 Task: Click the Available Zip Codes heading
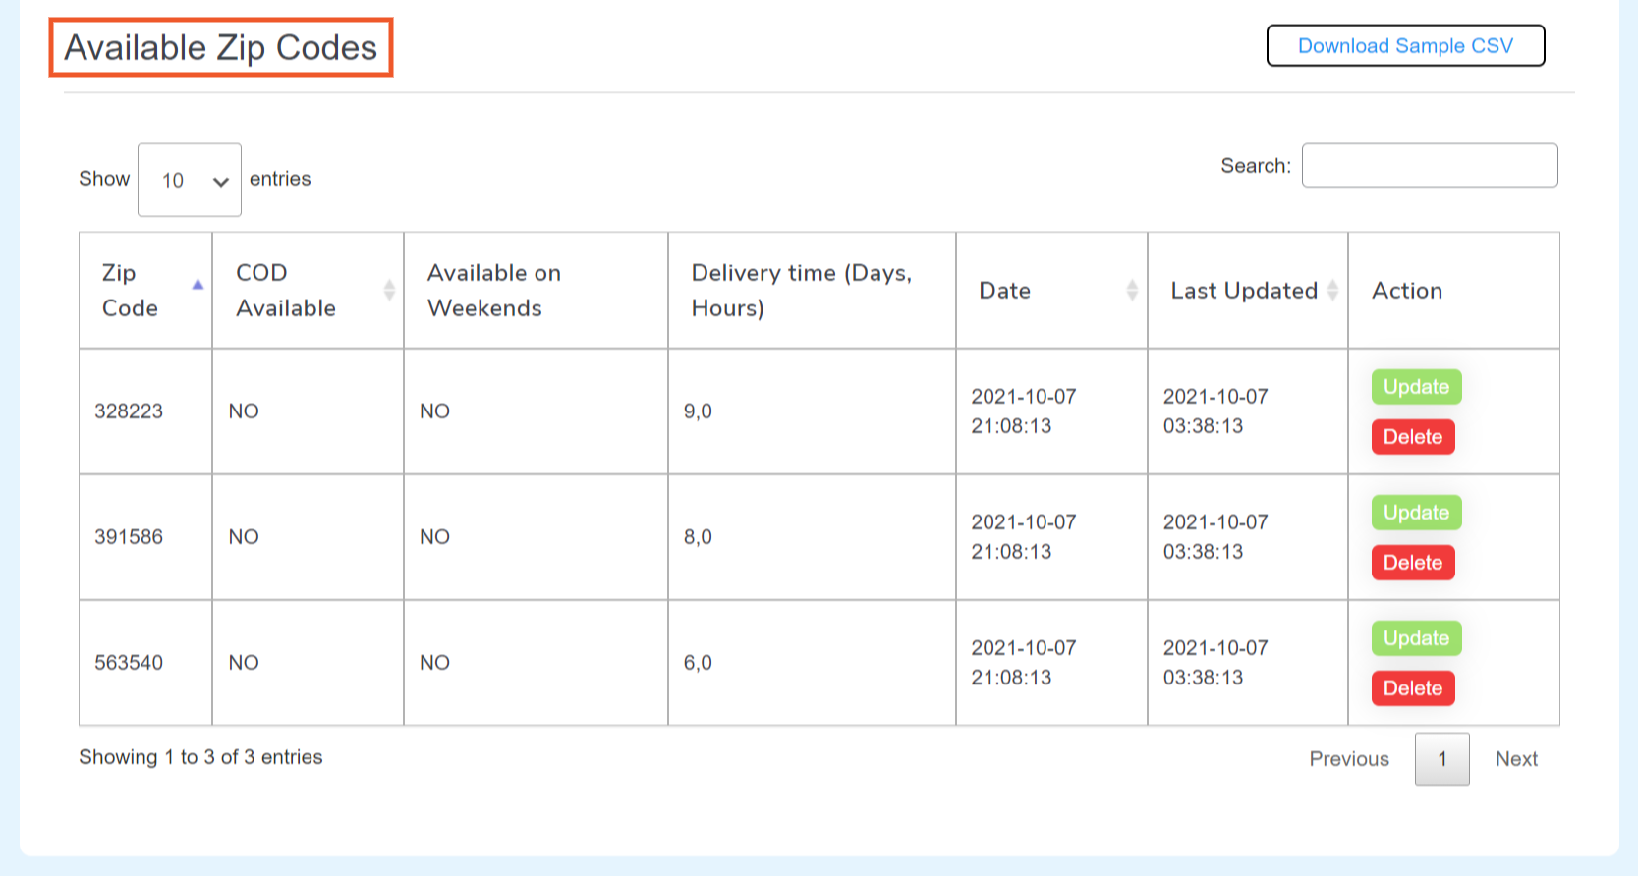pyautogui.click(x=221, y=47)
